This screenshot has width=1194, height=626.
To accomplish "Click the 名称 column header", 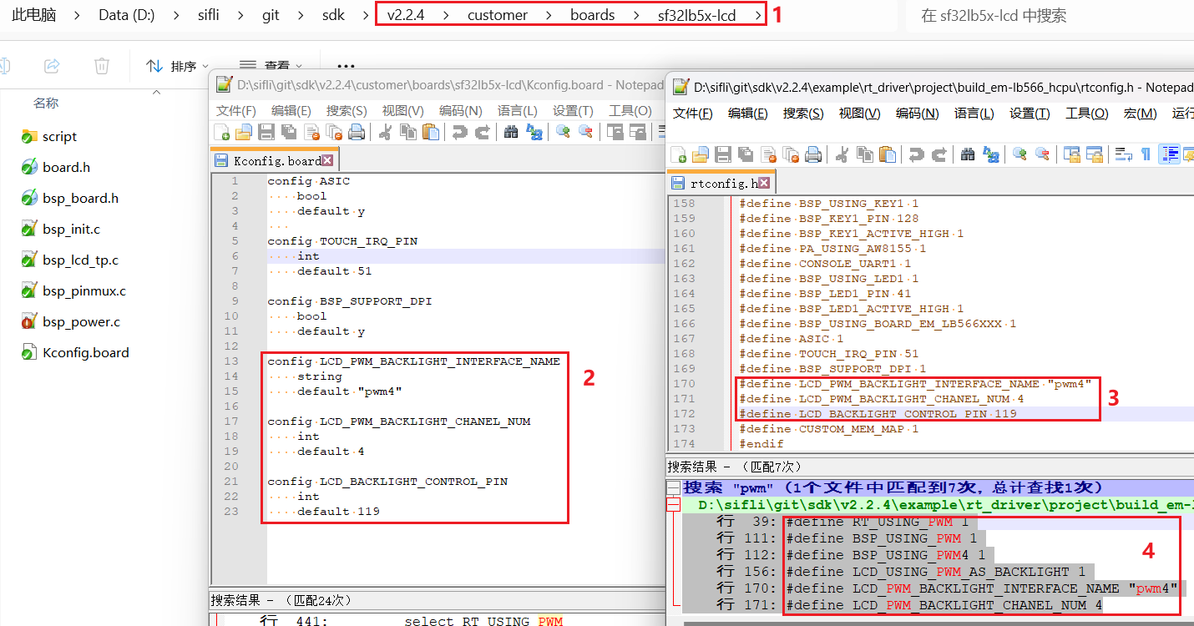I will pyautogui.click(x=46, y=103).
